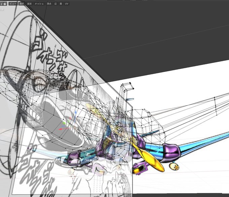Open the 辺 (Edge) menu
229x197 pixels.
click(x=56, y=4)
